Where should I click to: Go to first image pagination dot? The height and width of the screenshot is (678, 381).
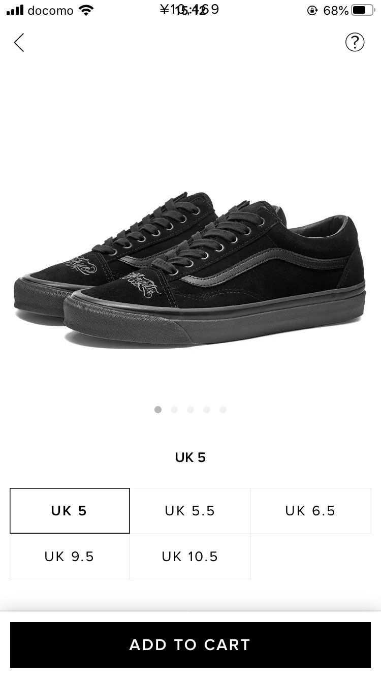pos(158,410)
